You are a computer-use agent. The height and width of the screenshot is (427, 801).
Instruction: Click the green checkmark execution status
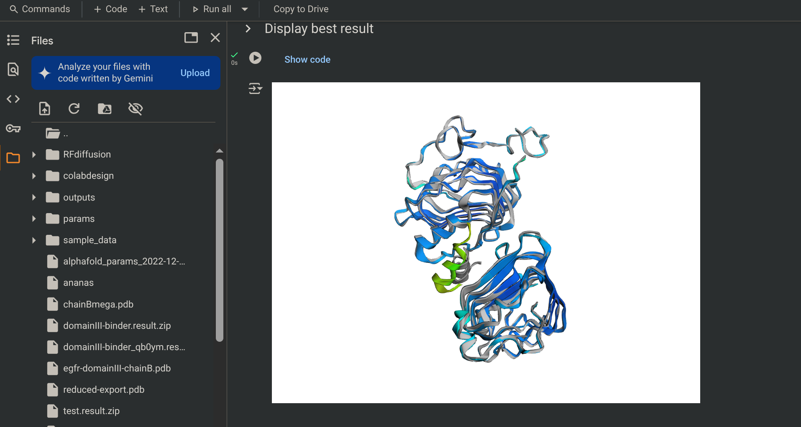[234, 55]
